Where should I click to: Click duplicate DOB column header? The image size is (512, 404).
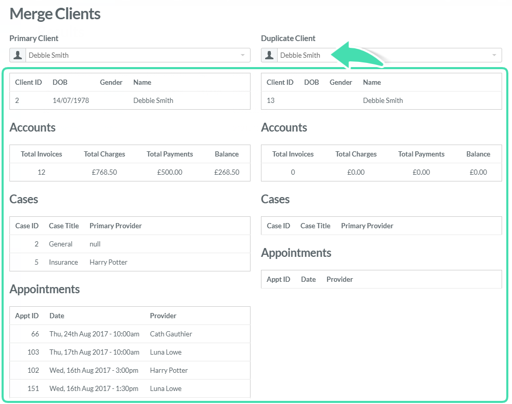tap(311, 82)
